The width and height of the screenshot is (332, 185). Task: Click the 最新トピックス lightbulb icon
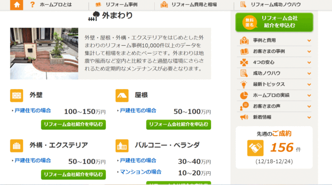[244, 84]
